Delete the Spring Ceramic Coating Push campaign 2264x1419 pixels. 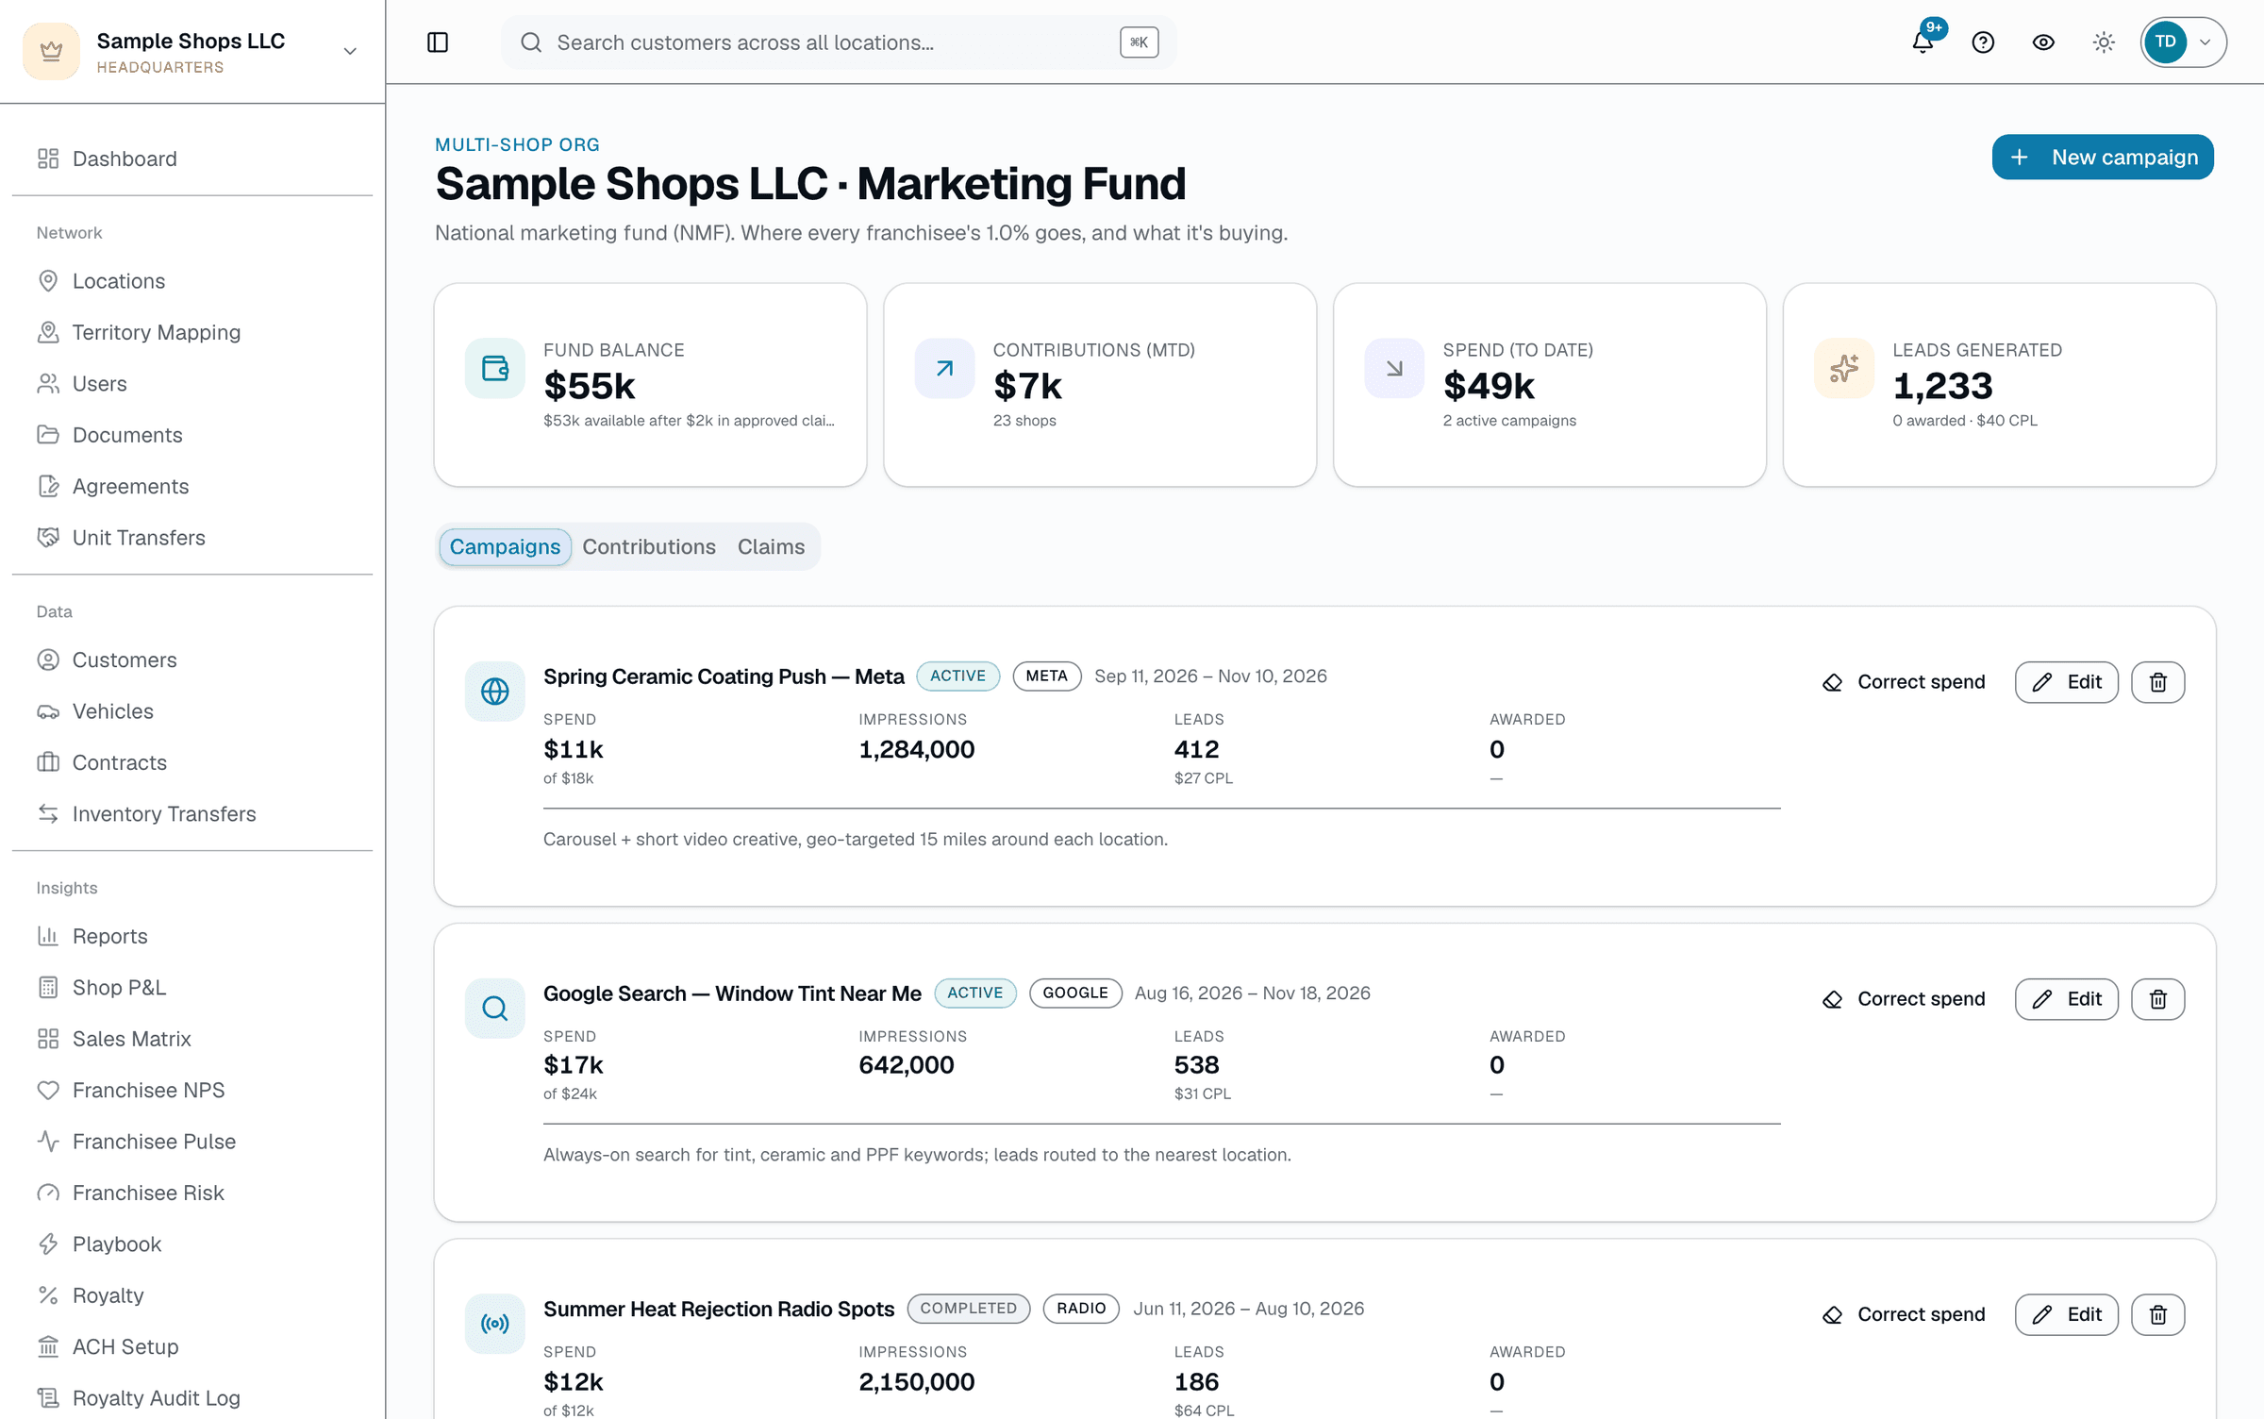tap(2157, 682)
